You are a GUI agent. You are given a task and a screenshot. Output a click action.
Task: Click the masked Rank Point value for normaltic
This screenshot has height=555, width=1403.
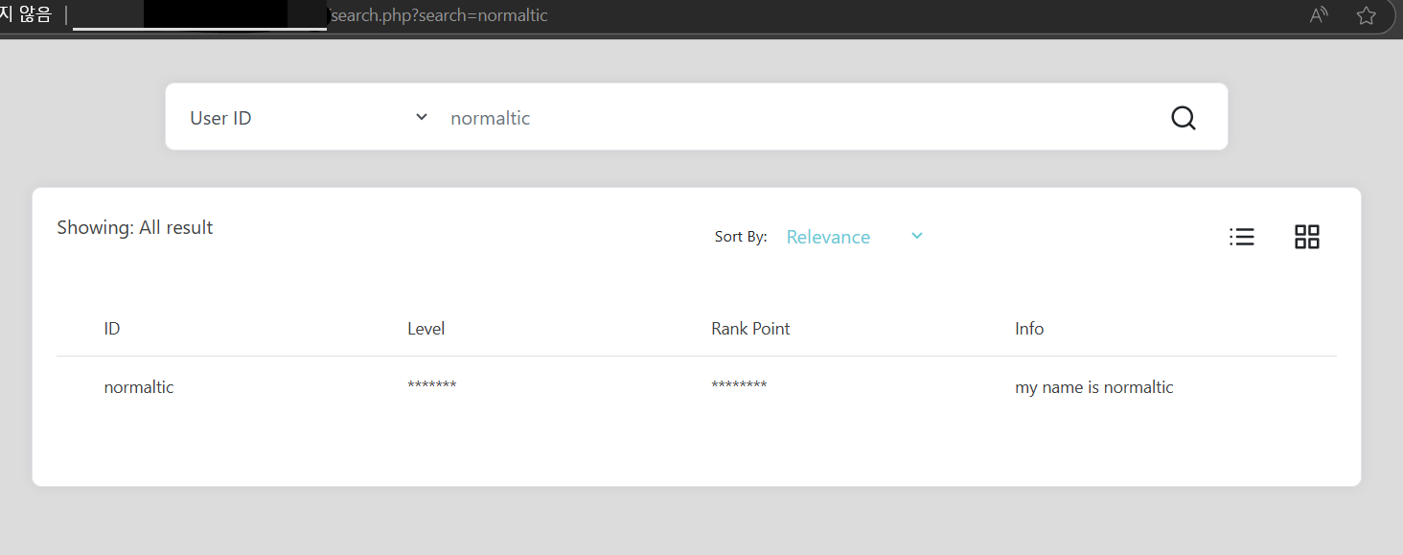tap(739, 386)
